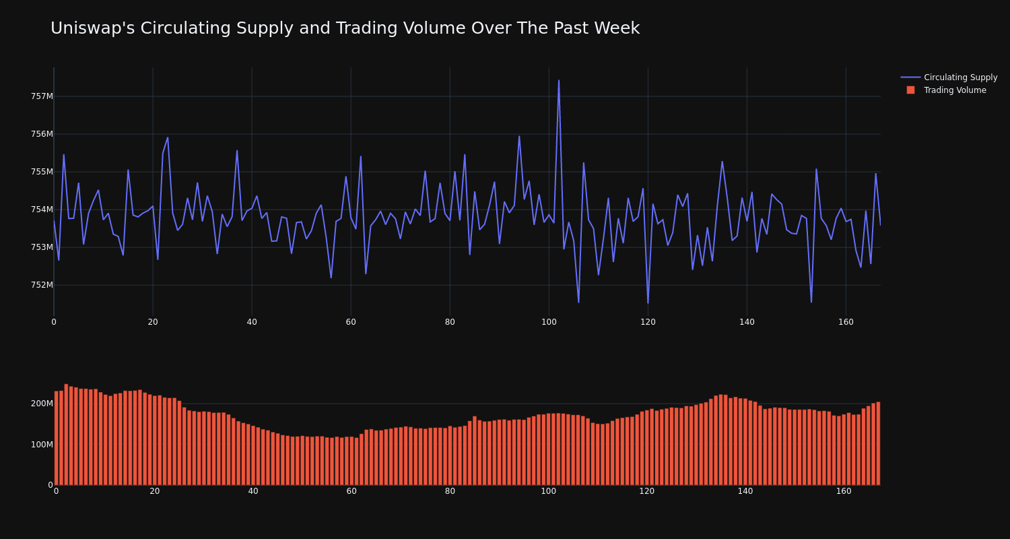The image size is (1010, 539).
Task: Click the blue Circulating Supply legend line
Action: point(910,77)
